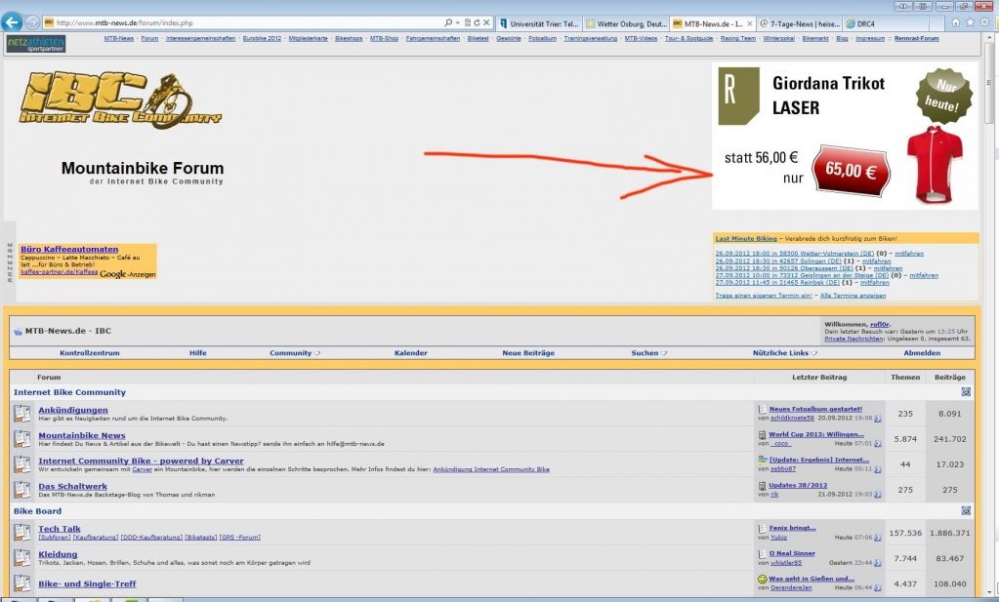The height and width of the screenshot is (602, 999).
Task: Click the forum icon beside Bike- und Single-Treff
Action: click(22, 583)
